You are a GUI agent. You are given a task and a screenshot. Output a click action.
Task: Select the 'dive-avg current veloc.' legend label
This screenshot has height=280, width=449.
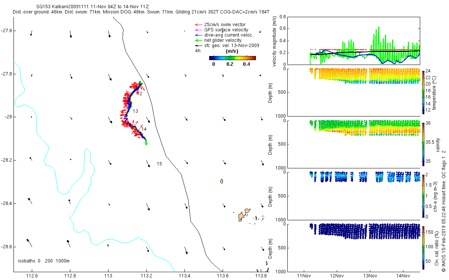(x=229, y=35)
